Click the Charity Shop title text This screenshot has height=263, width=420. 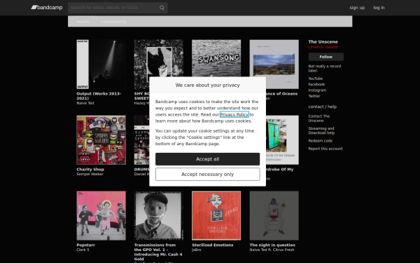(x=90, y=169)
